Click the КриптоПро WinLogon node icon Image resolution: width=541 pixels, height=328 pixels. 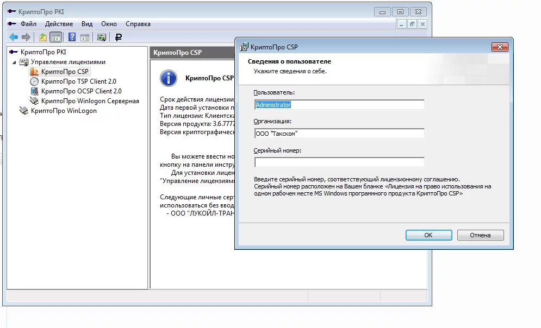pos(24,111)
